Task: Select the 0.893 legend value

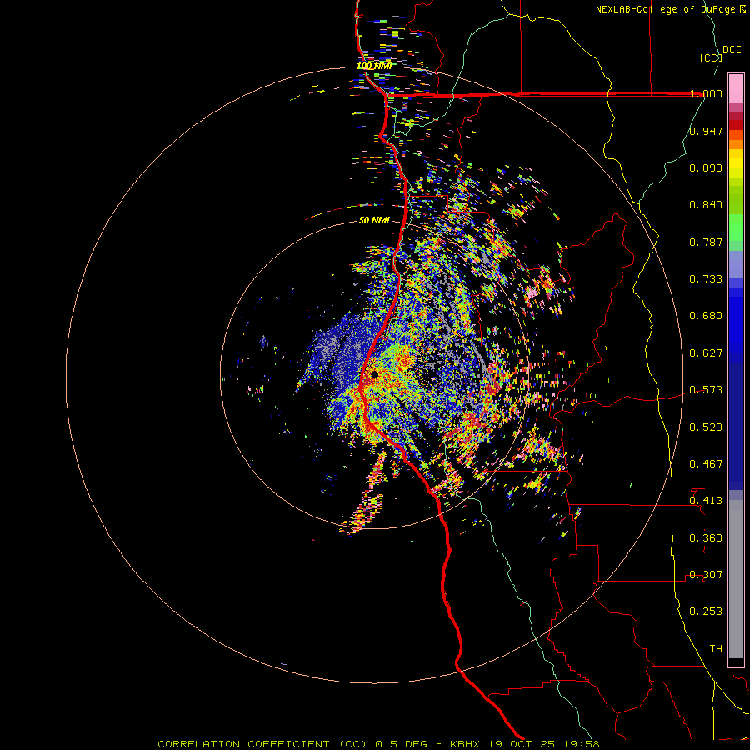Action: 706,167
